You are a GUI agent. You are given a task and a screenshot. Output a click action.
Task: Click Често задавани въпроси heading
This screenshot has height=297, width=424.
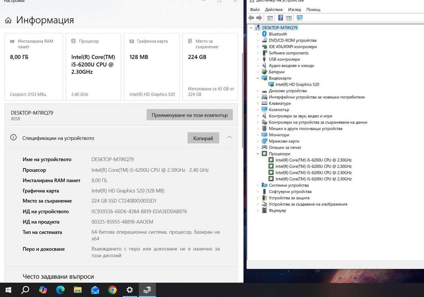(58, 277)
